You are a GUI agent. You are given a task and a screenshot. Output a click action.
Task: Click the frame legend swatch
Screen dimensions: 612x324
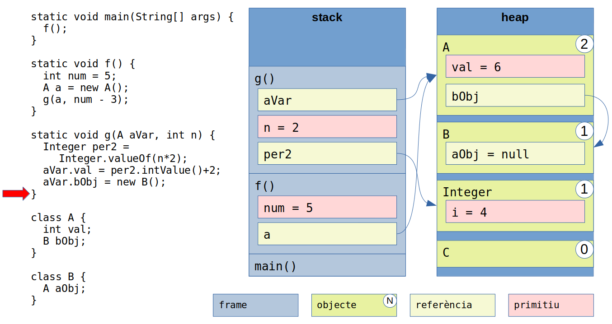pyautogui.click(x=255, y=305)
